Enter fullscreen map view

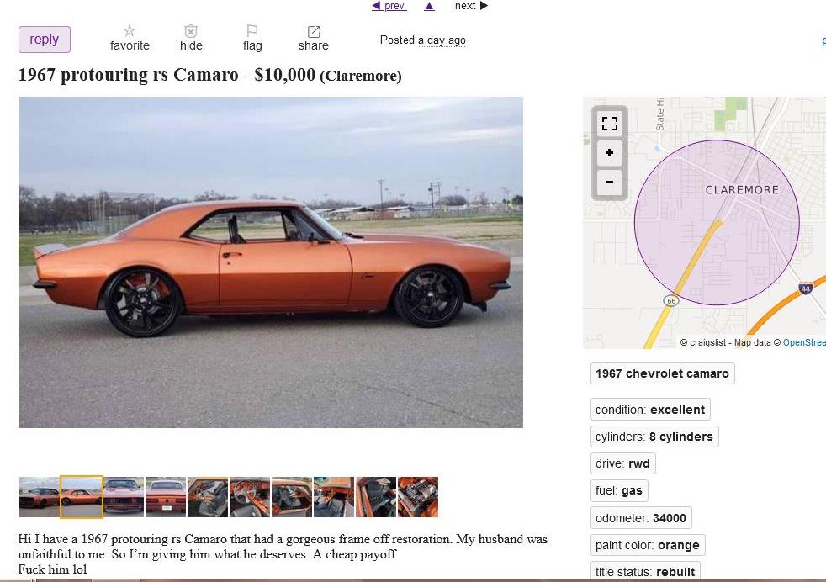click(610, 124)
